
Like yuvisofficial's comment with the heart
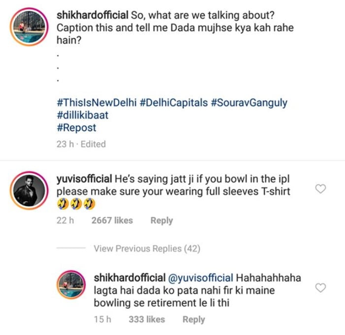point(320,189)
